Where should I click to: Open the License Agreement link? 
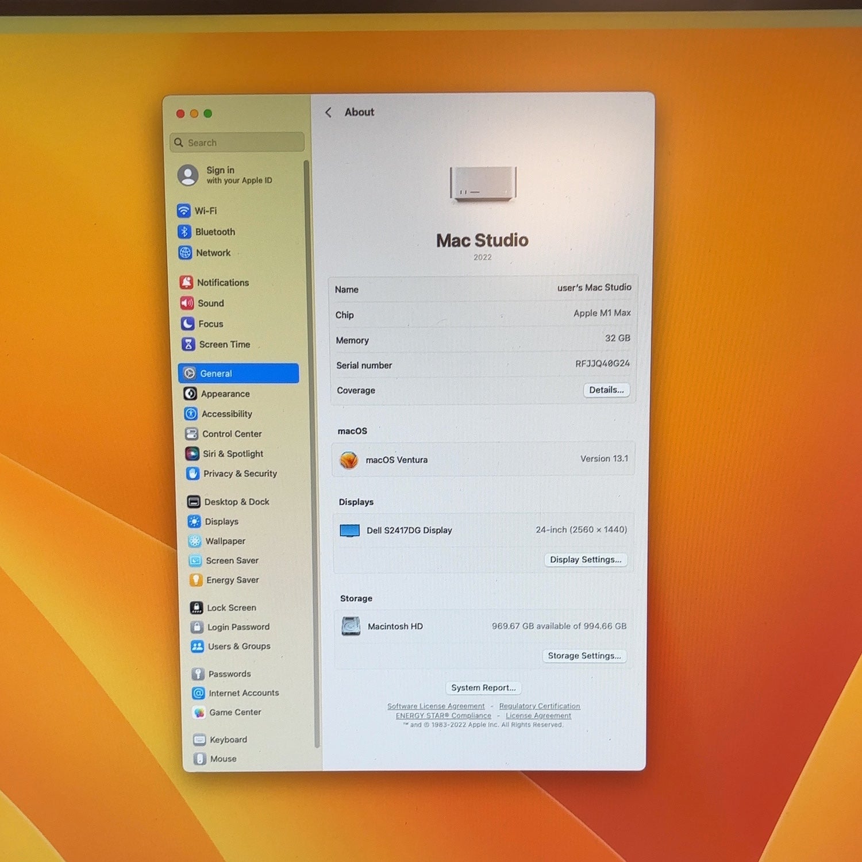pos(538,716)
